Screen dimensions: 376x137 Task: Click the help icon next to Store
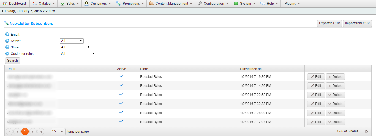pos(7,47)
